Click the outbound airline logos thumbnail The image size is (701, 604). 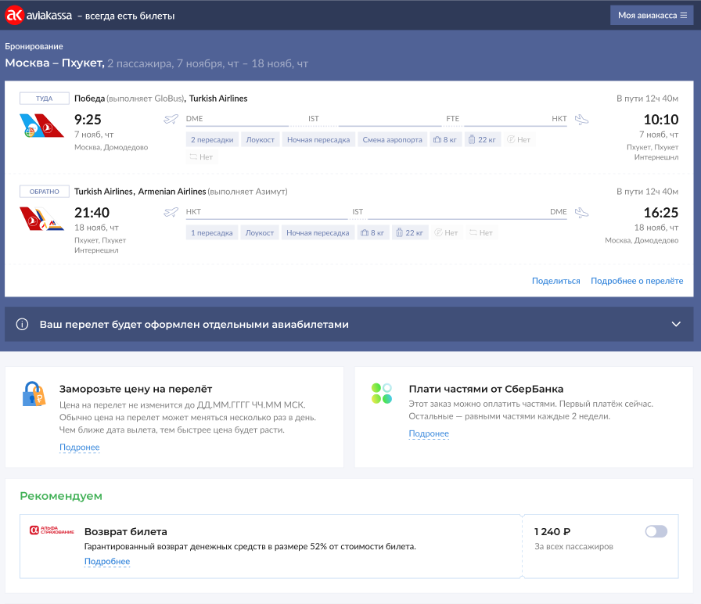[x=41, y=126]
